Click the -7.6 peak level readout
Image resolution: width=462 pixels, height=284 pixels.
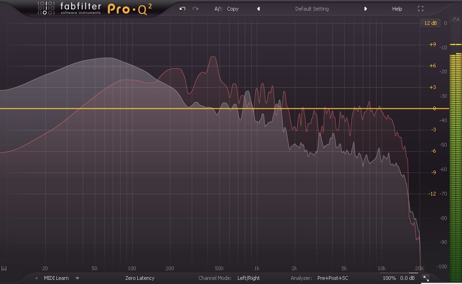[x=456, y=19]
